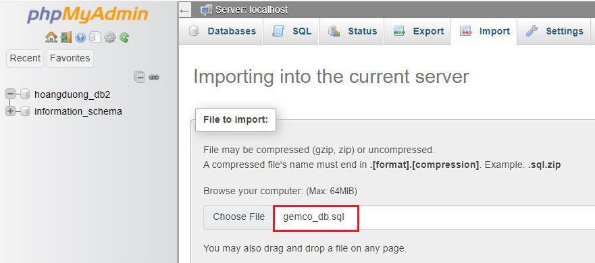Click the log out door icon
The image size is (595, 263).
click(66, 37)
